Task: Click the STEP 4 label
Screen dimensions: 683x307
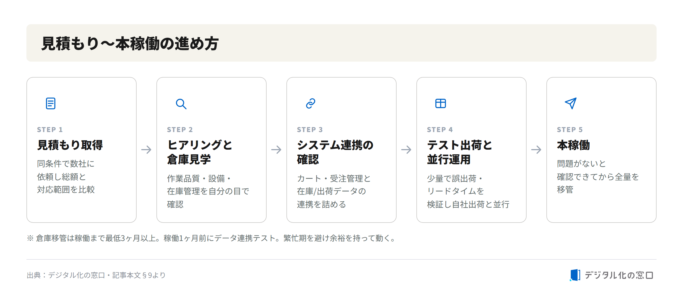Action: 440,130
